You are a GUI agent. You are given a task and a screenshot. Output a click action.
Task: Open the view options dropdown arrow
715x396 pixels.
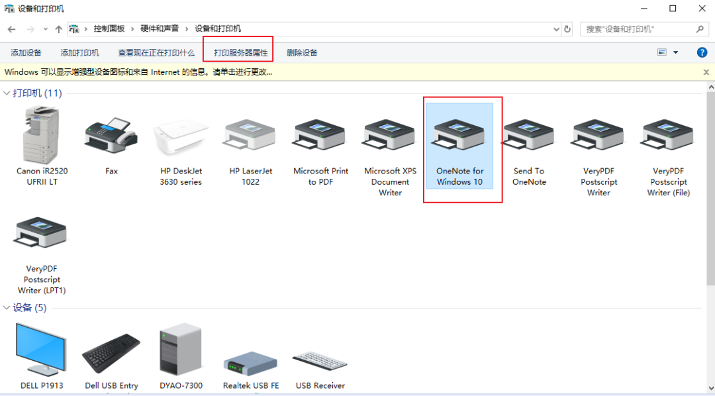[676, 52]
